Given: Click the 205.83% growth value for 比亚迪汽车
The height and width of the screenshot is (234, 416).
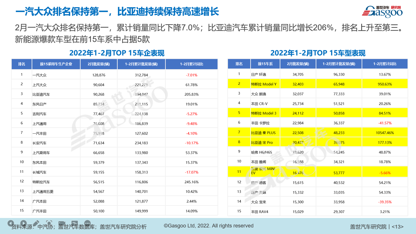Looking at the screenshot, I should tap(192, 94).
